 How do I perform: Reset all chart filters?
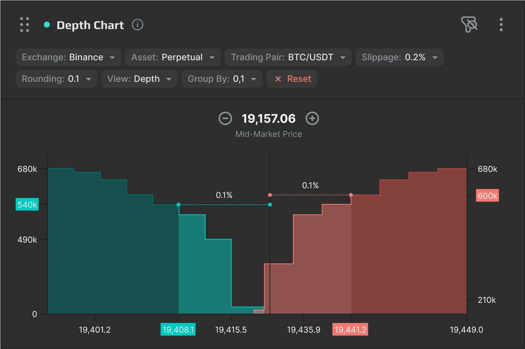click(292, 79)
